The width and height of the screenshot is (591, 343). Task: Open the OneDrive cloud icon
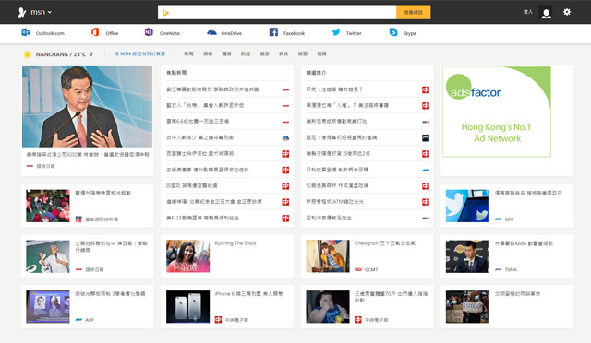point(211,32)
